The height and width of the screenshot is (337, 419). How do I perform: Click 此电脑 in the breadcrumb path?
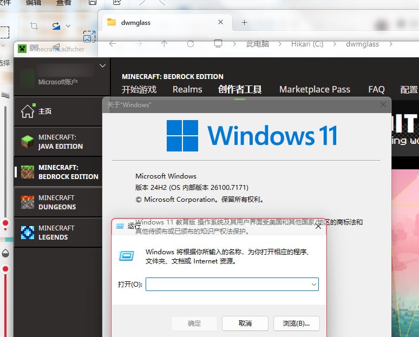coord(257,44)
